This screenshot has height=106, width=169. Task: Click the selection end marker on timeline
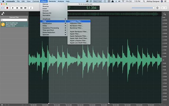coord(109,103)
